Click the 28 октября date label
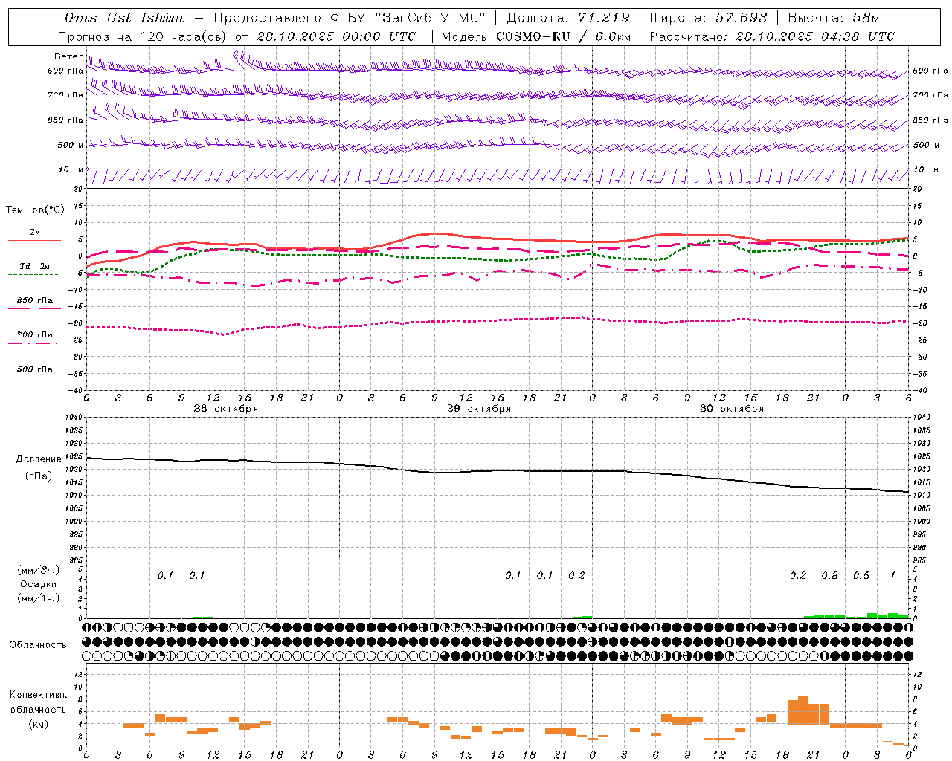 tap(226, 409)
